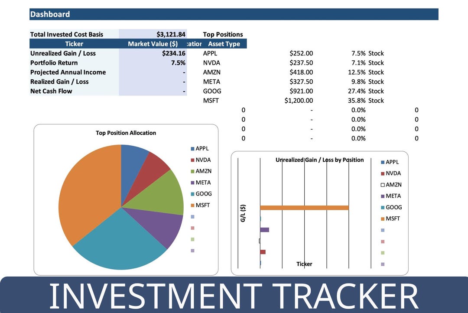Select the 'Top Position Allocation' chart title
468x313 pixels.
[126, 133]
